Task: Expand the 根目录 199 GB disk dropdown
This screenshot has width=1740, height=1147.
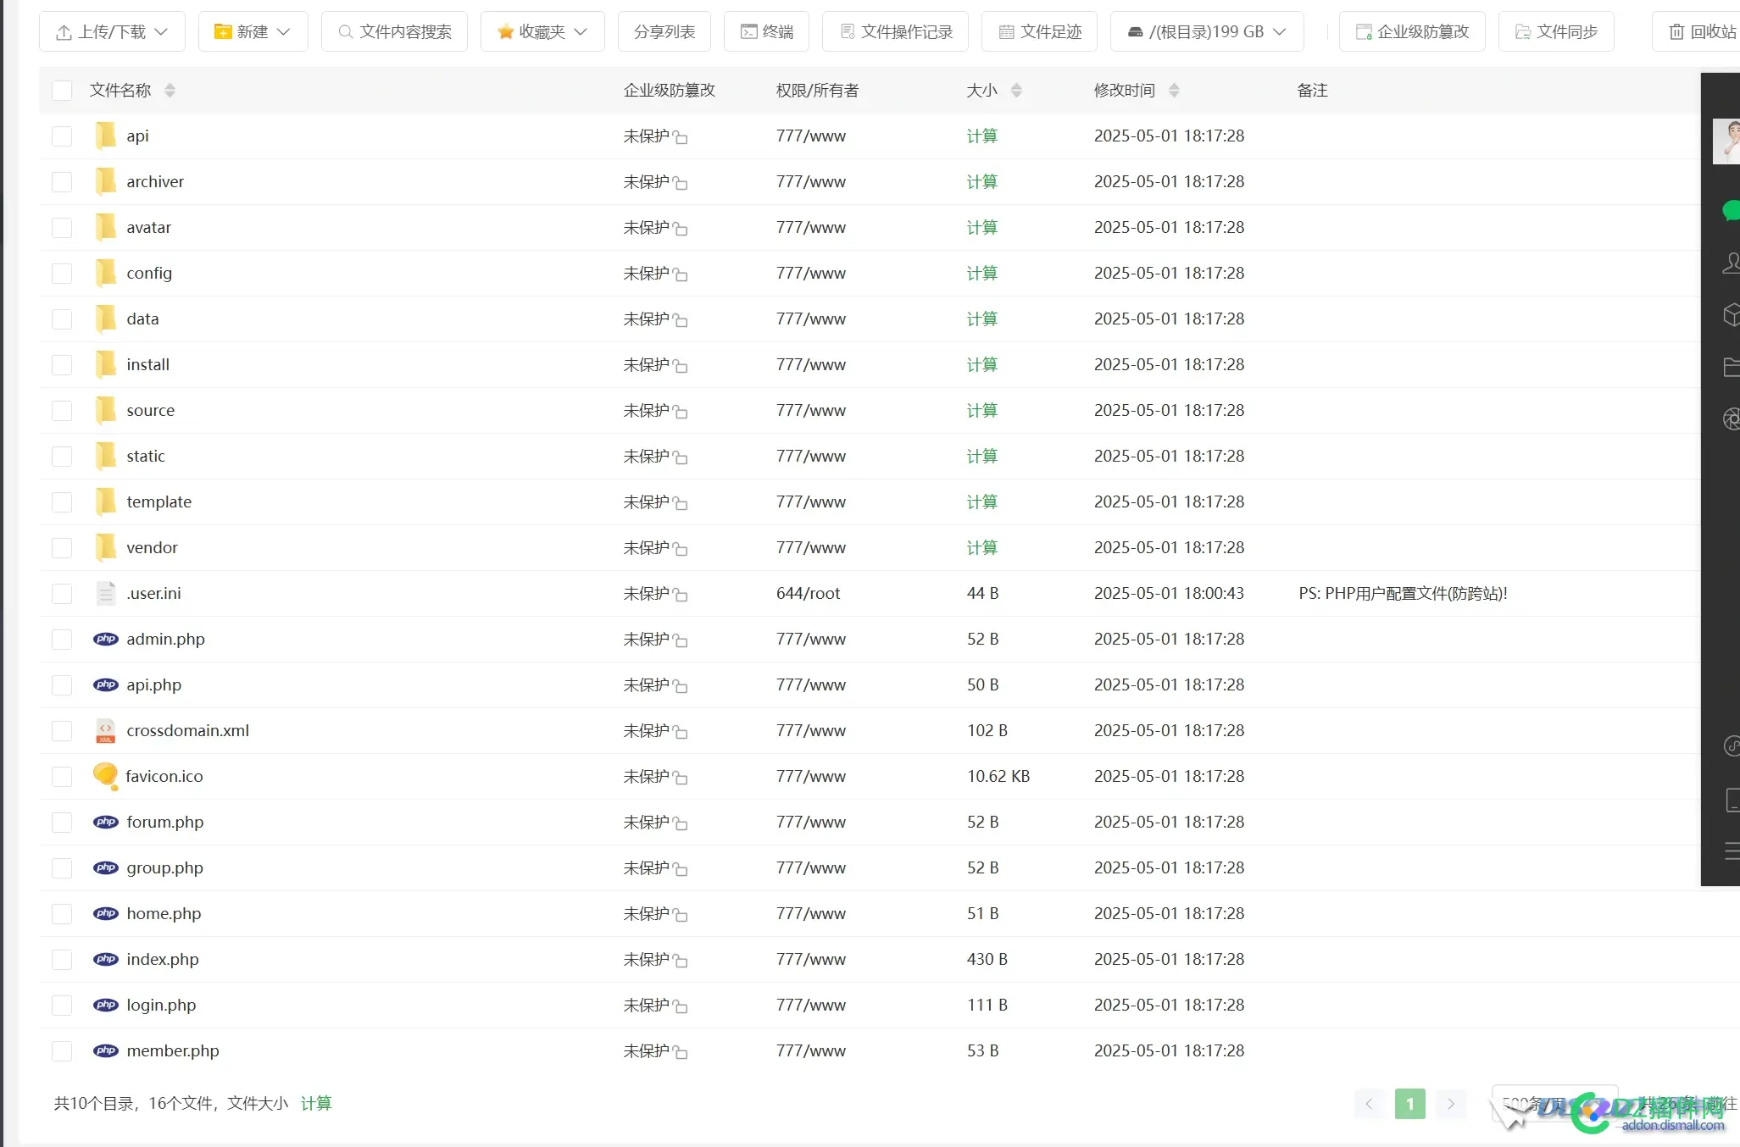Action: [1206, 31]
